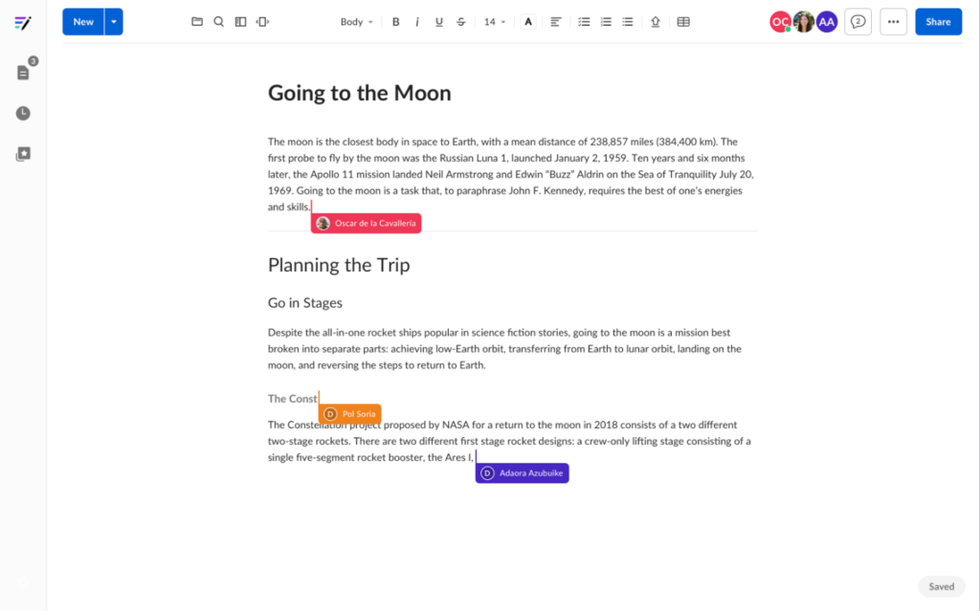Toggle strikethrough formatting
The height and width of the screenshot is (611, 980).
(460, 22)
